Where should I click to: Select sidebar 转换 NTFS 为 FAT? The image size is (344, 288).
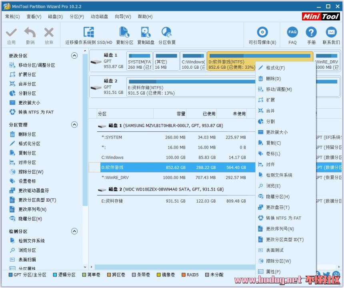[x=32, y=112]
